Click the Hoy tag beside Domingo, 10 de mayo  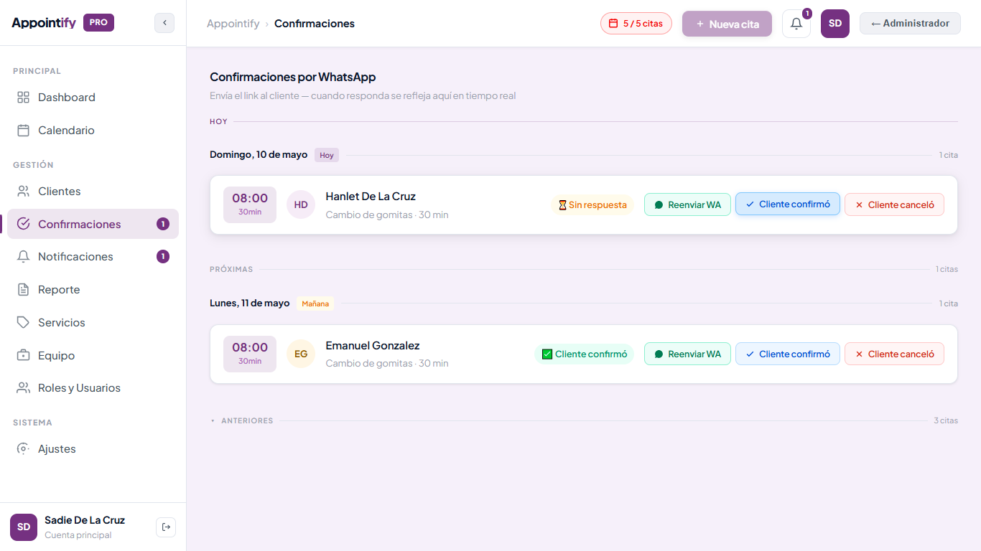click(327, 155)
